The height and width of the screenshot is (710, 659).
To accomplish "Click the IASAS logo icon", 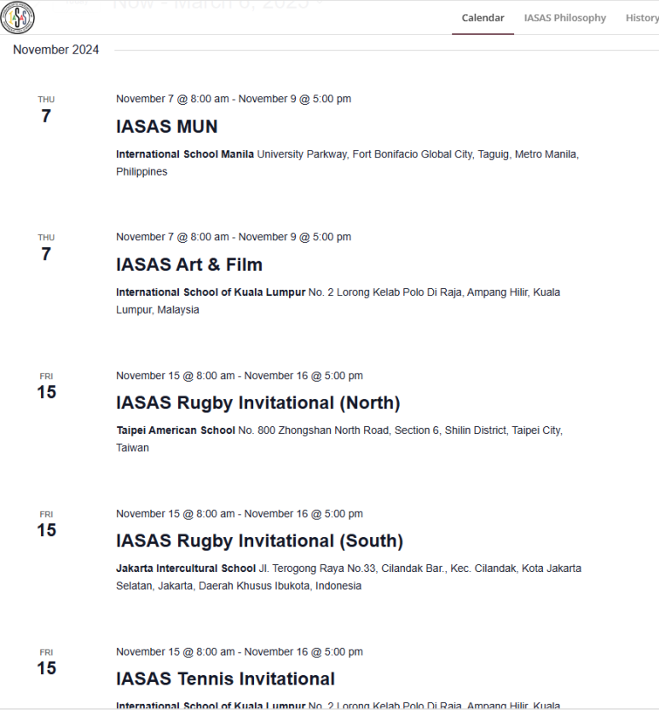I will click(x=17, y=17).
